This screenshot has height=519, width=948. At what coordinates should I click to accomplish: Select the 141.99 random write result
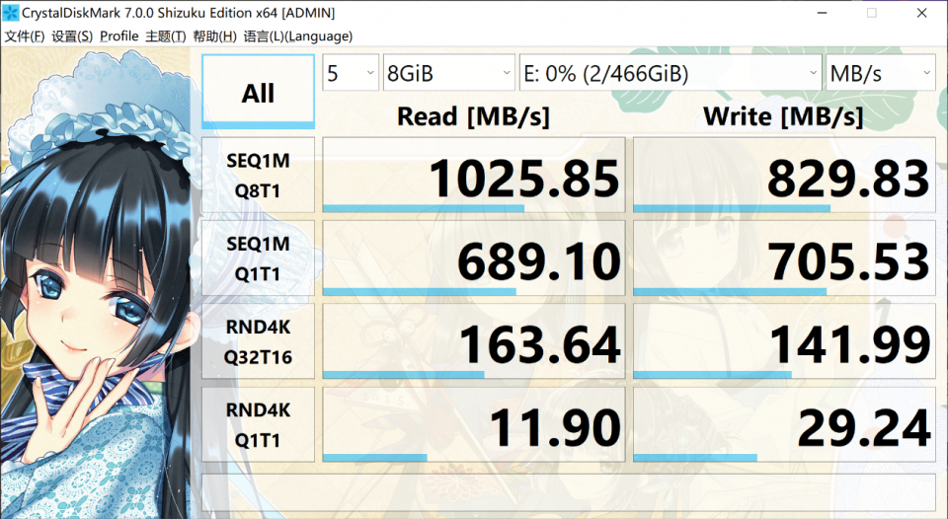[784, 341]
